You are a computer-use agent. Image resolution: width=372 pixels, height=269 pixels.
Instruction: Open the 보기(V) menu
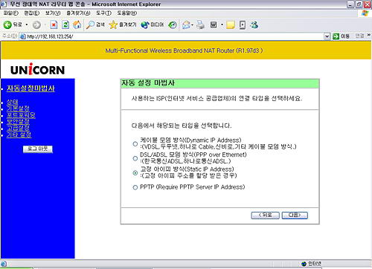[x=53, y=13]
